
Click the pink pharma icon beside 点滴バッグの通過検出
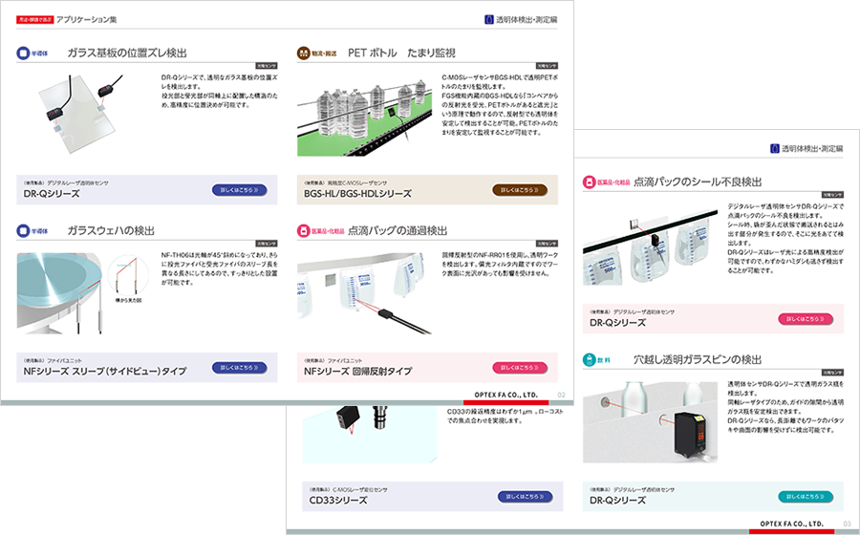(x=303, y=231)
